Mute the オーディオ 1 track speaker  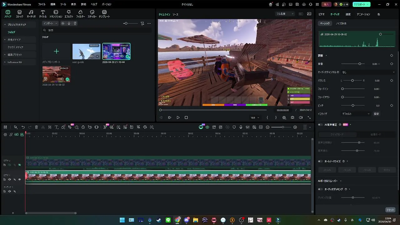9,191
